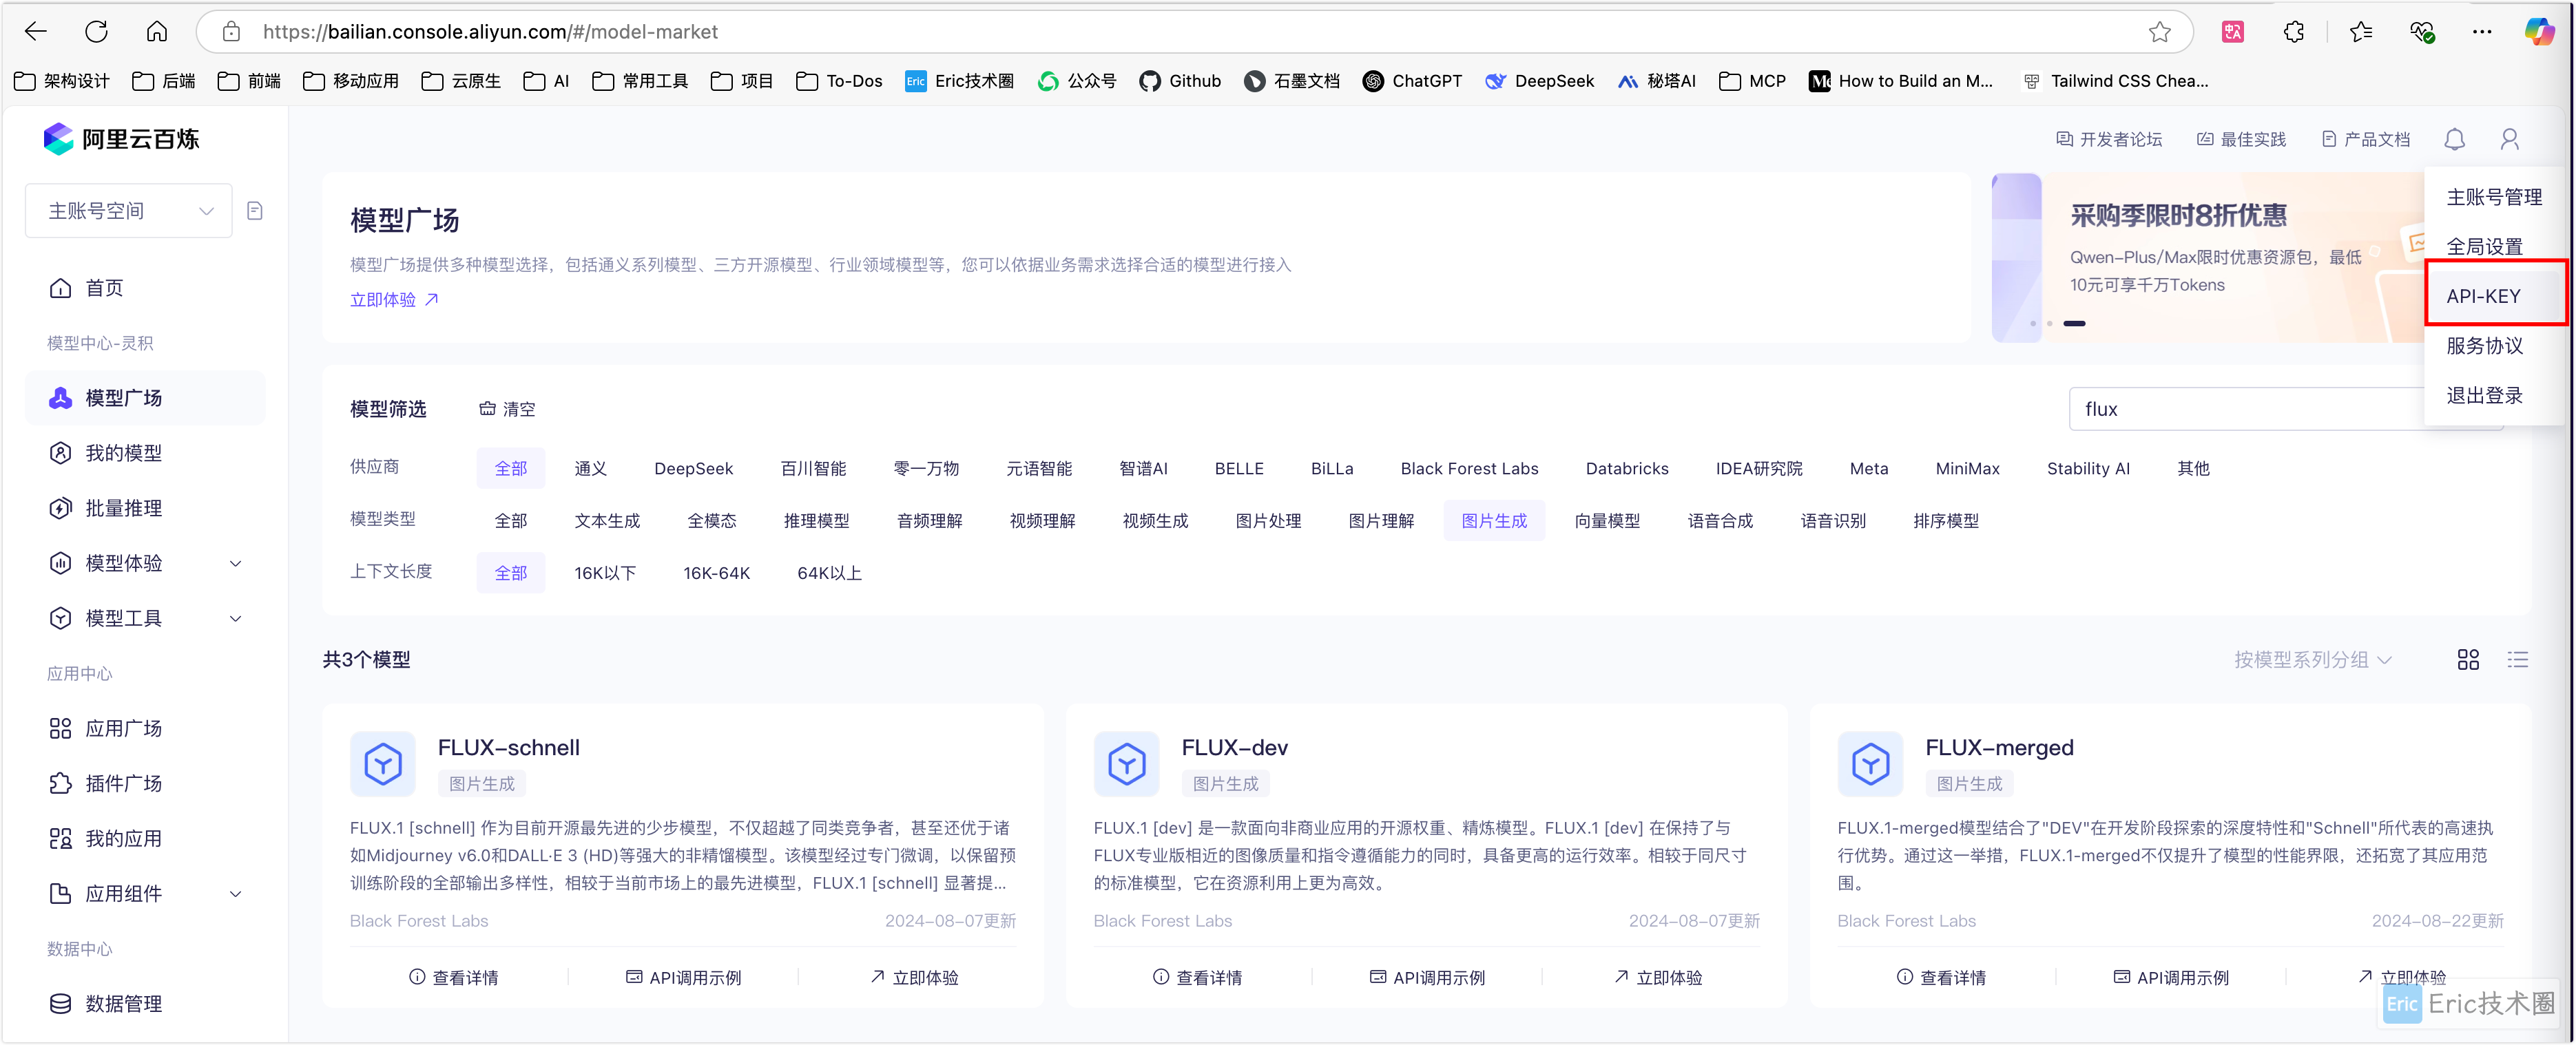This screenshot has width=2576, height=1045.
Task: Click the browser address bar URL
Action: point(490,32)
